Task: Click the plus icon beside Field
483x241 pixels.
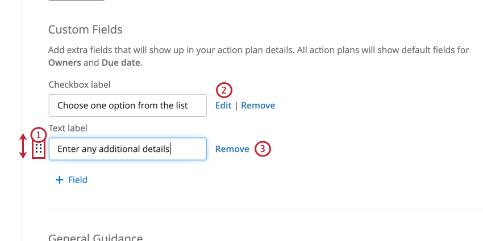Action: pyautogui.click(x=59, y=180)
